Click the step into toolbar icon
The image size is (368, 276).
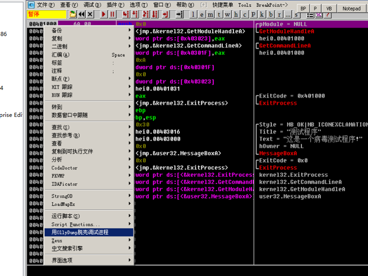coord(126,14)
